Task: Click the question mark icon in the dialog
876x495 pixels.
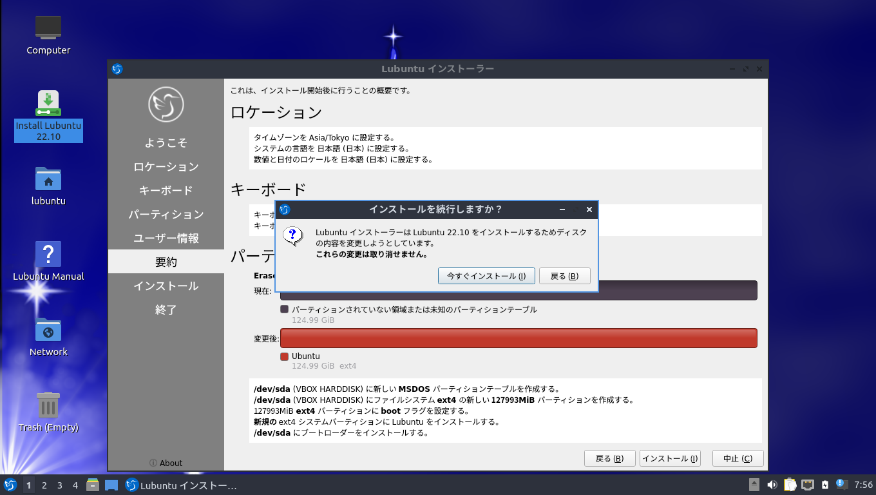Action: click(x=293, y=237)
